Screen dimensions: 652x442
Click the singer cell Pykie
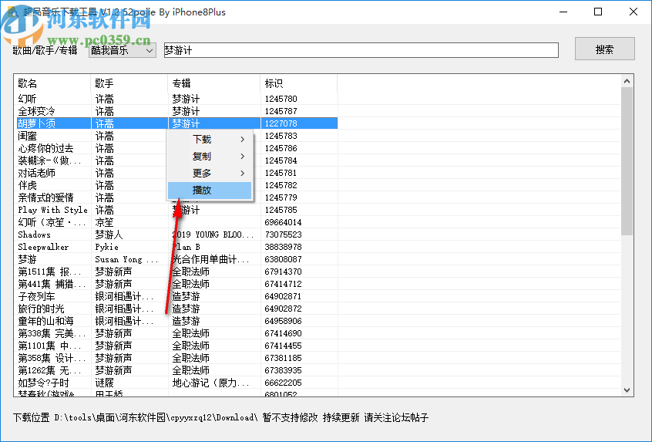(x=107, y=247)
